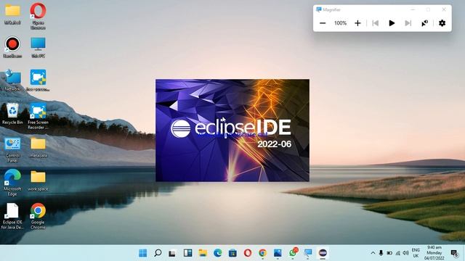Click the battery tray icon
Viewport: 465px width, 261px height.
point(389,253)
